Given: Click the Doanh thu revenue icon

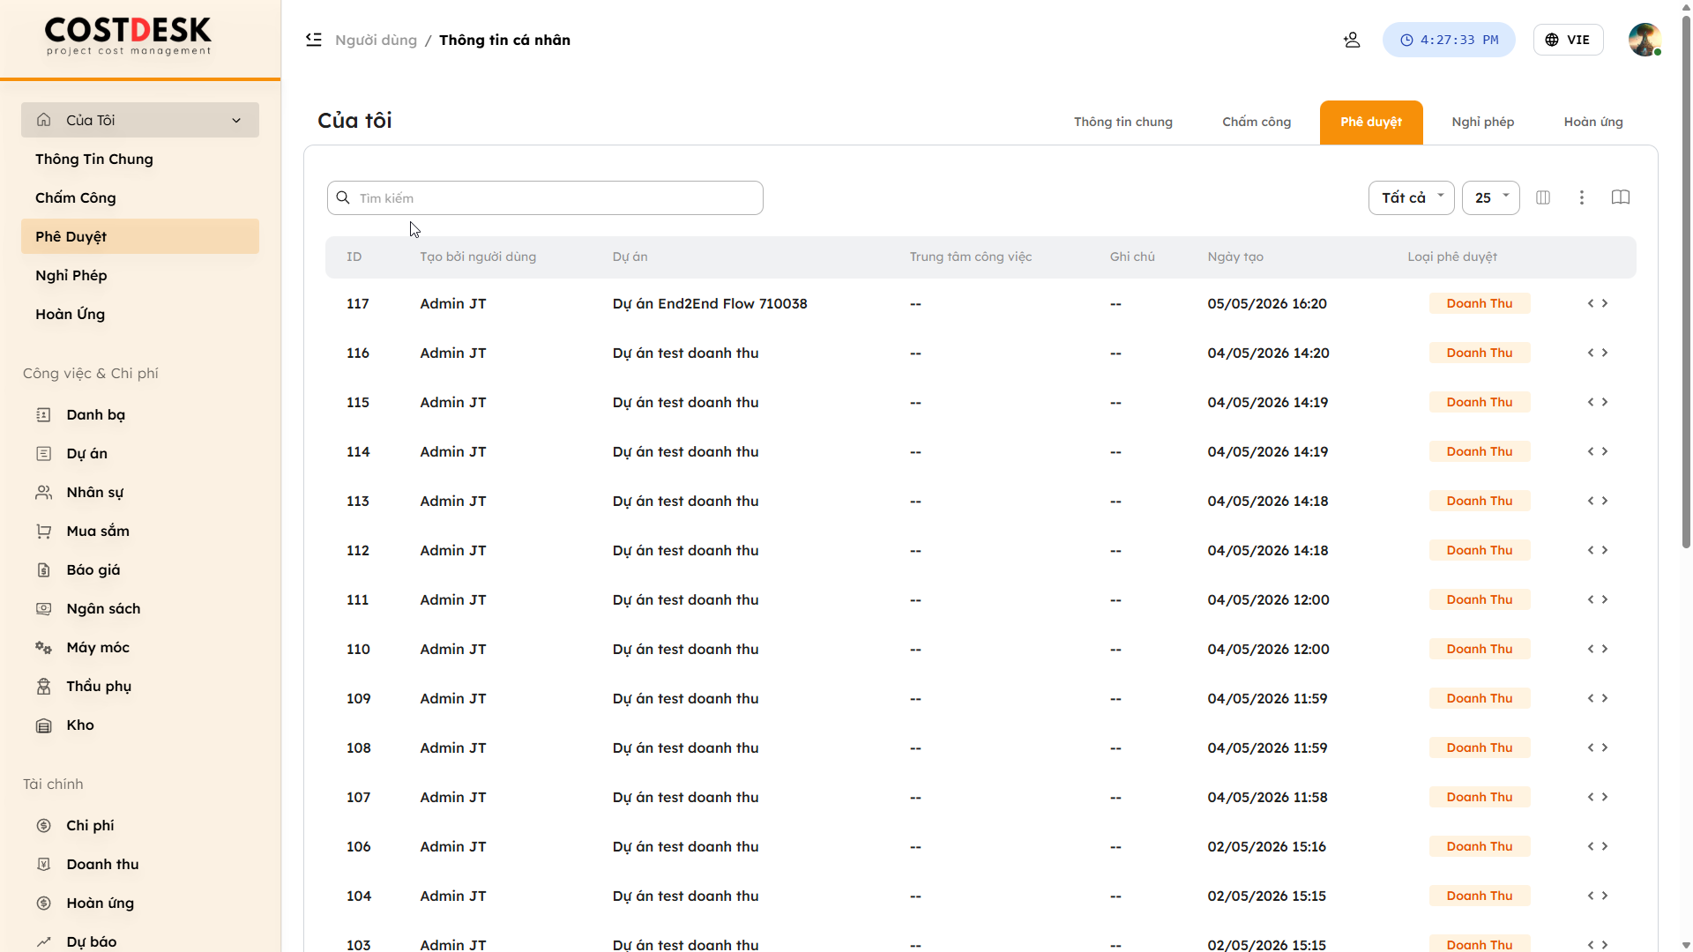Looking at the screenshot, I should click(x=43, y=864).
